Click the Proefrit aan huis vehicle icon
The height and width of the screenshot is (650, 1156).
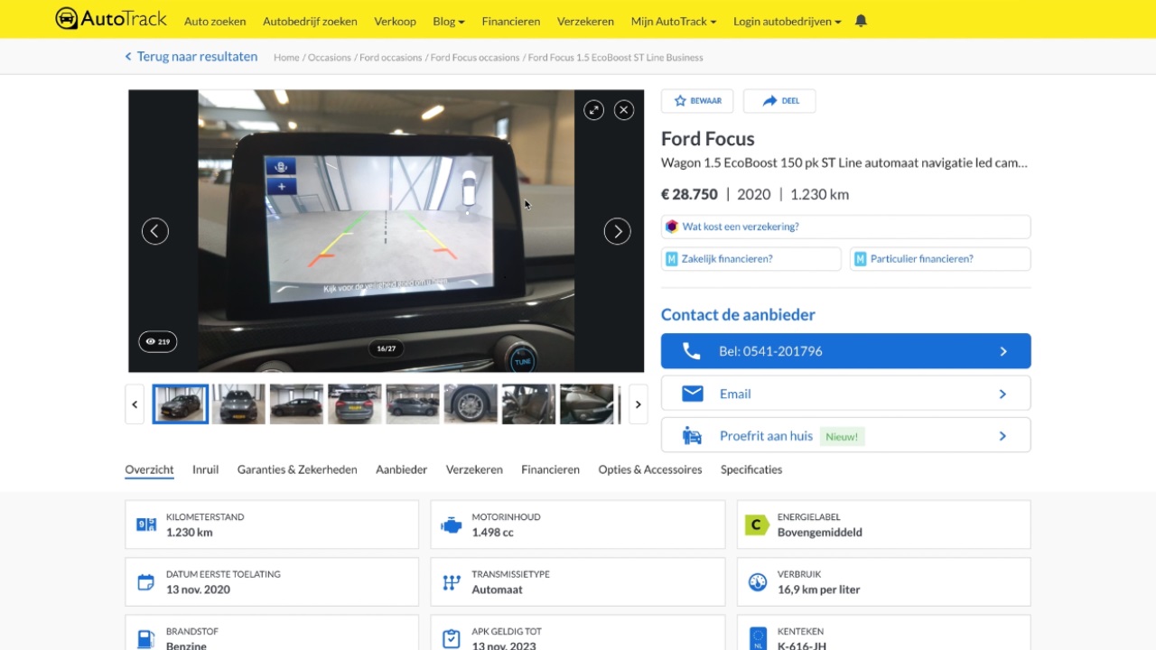(x=692, y=435)
